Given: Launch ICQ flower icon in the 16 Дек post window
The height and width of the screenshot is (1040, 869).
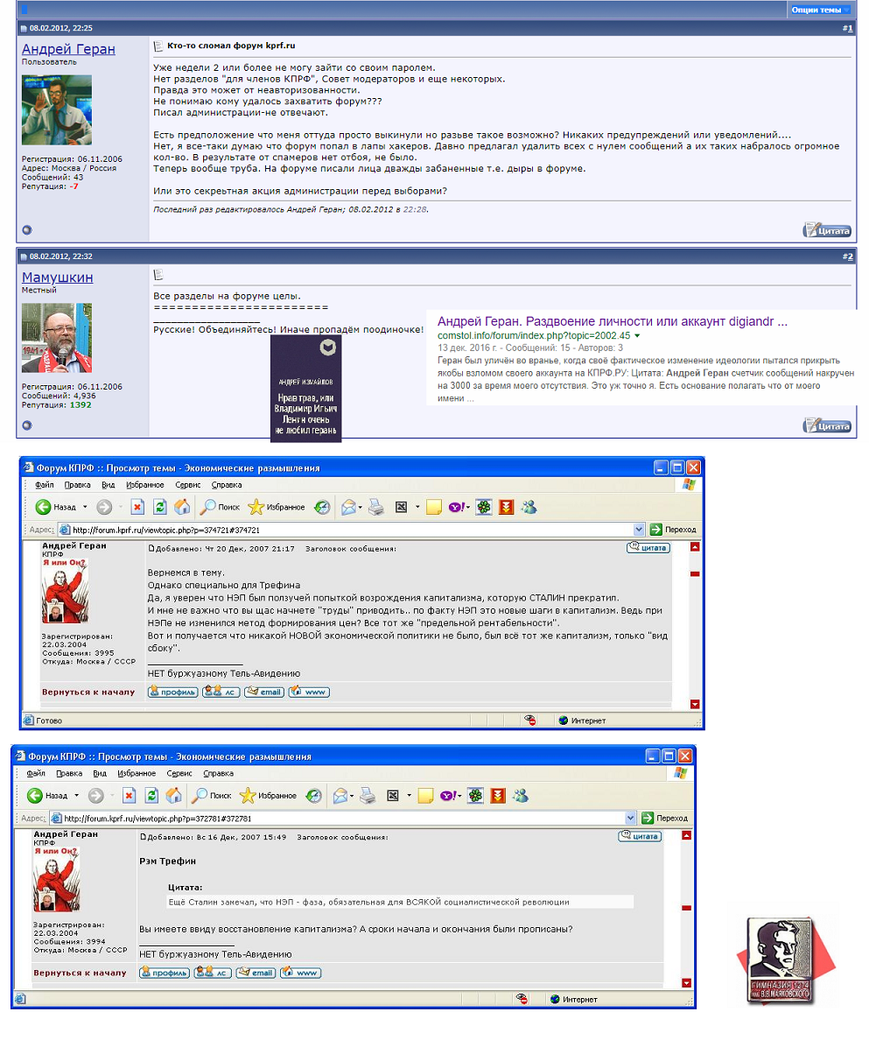Looking at the screenshot, I should (475, 796).
